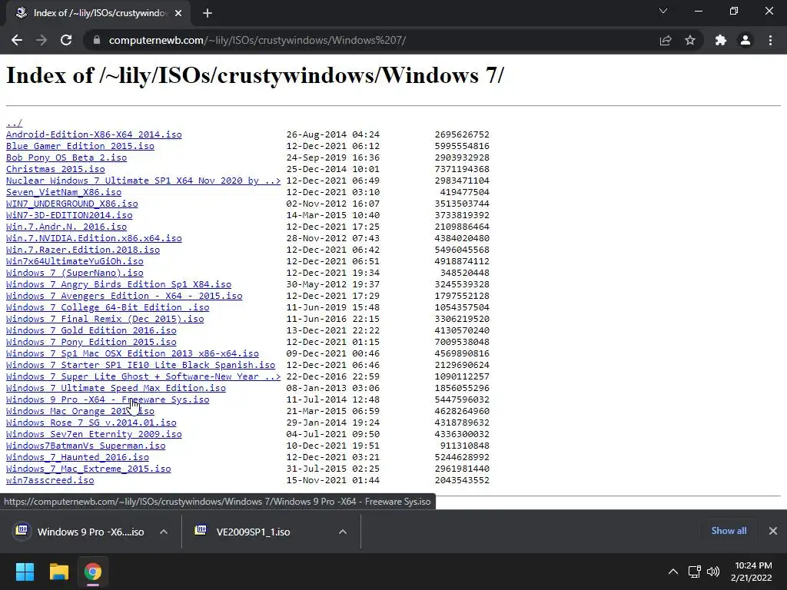The image size is (787, 590).
Task: Click the browser forward arrow
Action: 42,40
